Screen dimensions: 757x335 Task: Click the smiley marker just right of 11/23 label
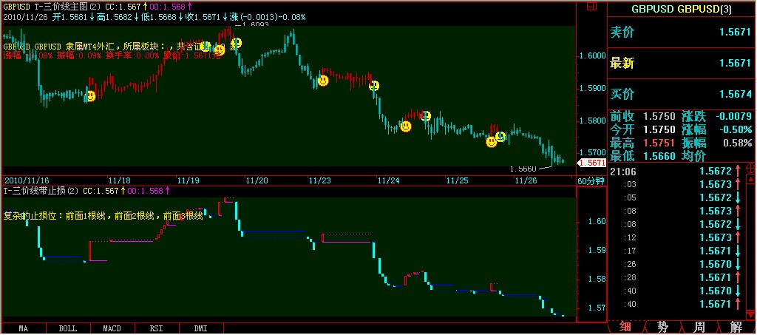click(323, 81)
